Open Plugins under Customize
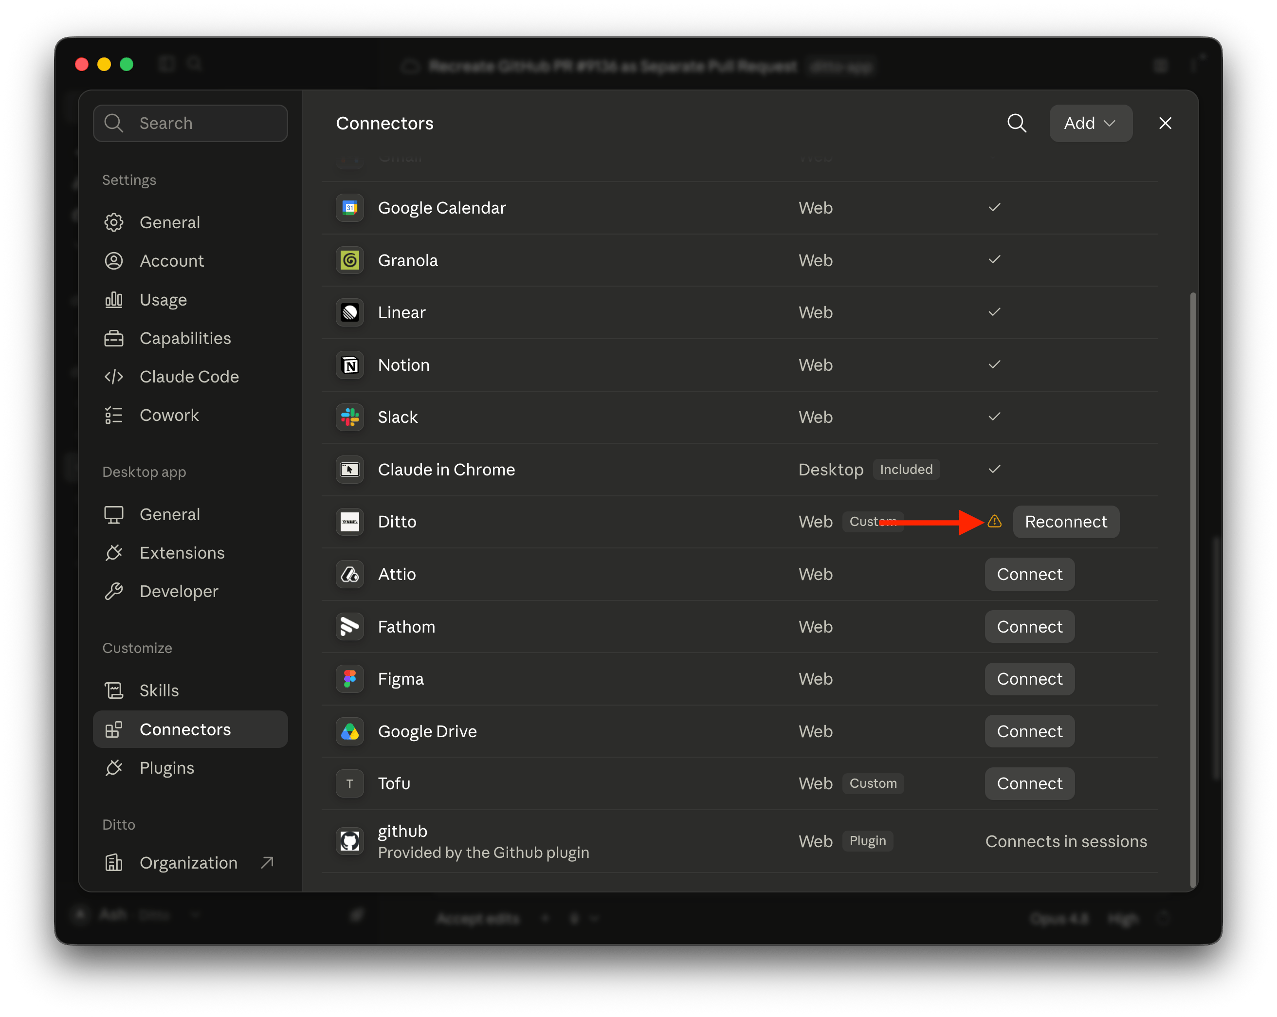Viewport: 1277px width, 1017px height. tap(190, 768)
